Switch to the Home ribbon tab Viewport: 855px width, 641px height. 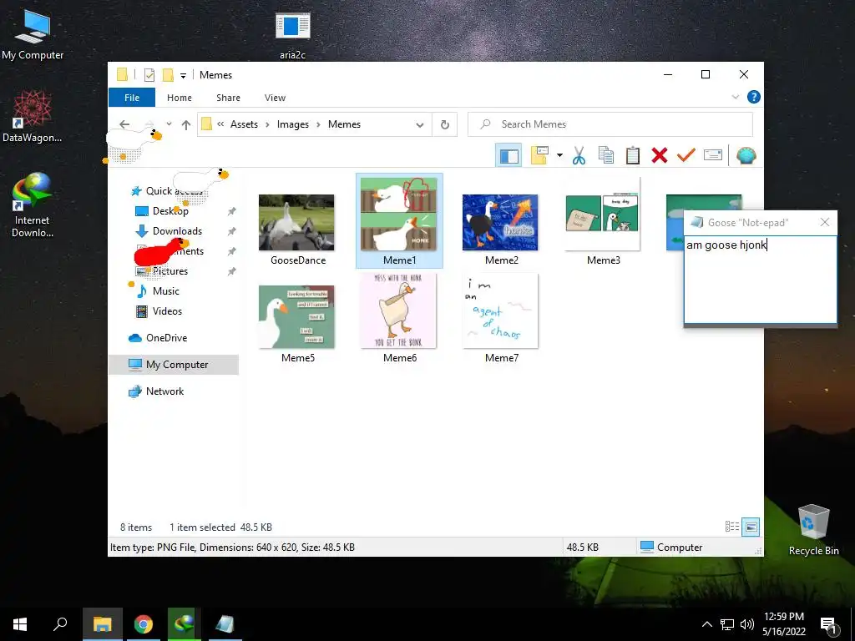(x=180, y=98)
